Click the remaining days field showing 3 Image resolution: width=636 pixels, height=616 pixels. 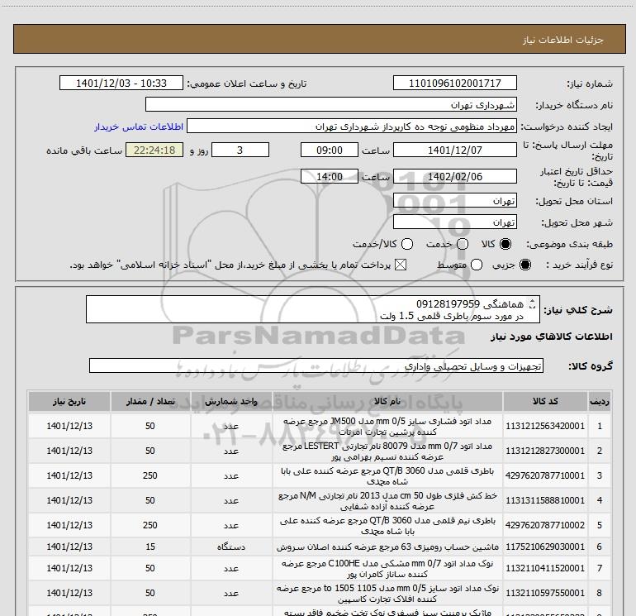pyautogui.click(x=240, y=150)
